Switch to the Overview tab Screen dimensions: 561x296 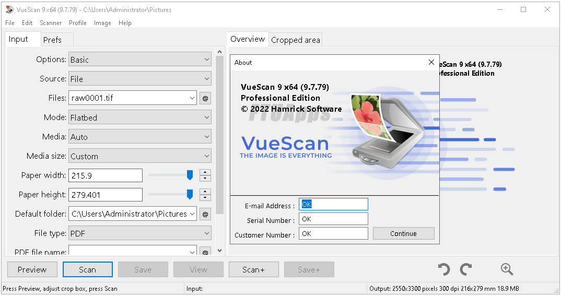pos(248,39)
